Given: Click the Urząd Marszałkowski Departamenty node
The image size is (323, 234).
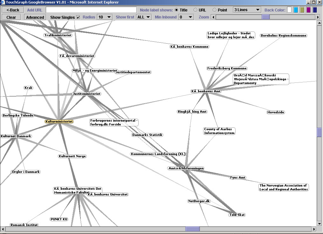Looking at the screenshot, I should point(261,79).
